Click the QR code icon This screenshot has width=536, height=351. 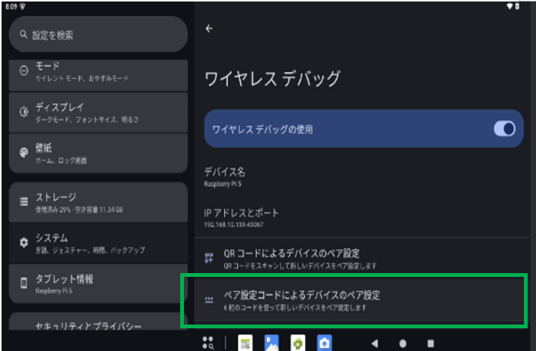click(210, 259)
